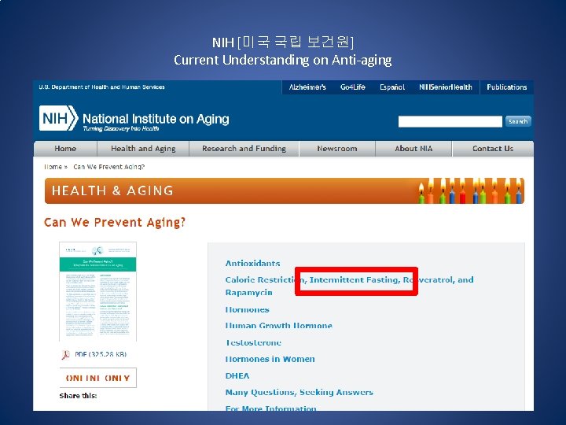Open the Newsroom menu item

tap(337, 149)
